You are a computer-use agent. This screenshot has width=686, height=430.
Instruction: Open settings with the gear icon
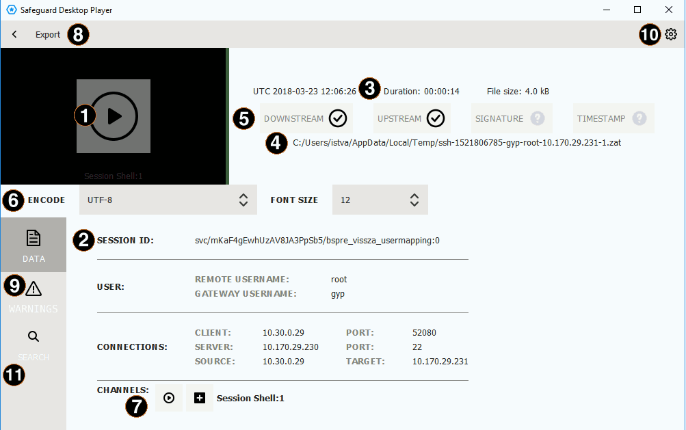[x=671, y=34]
